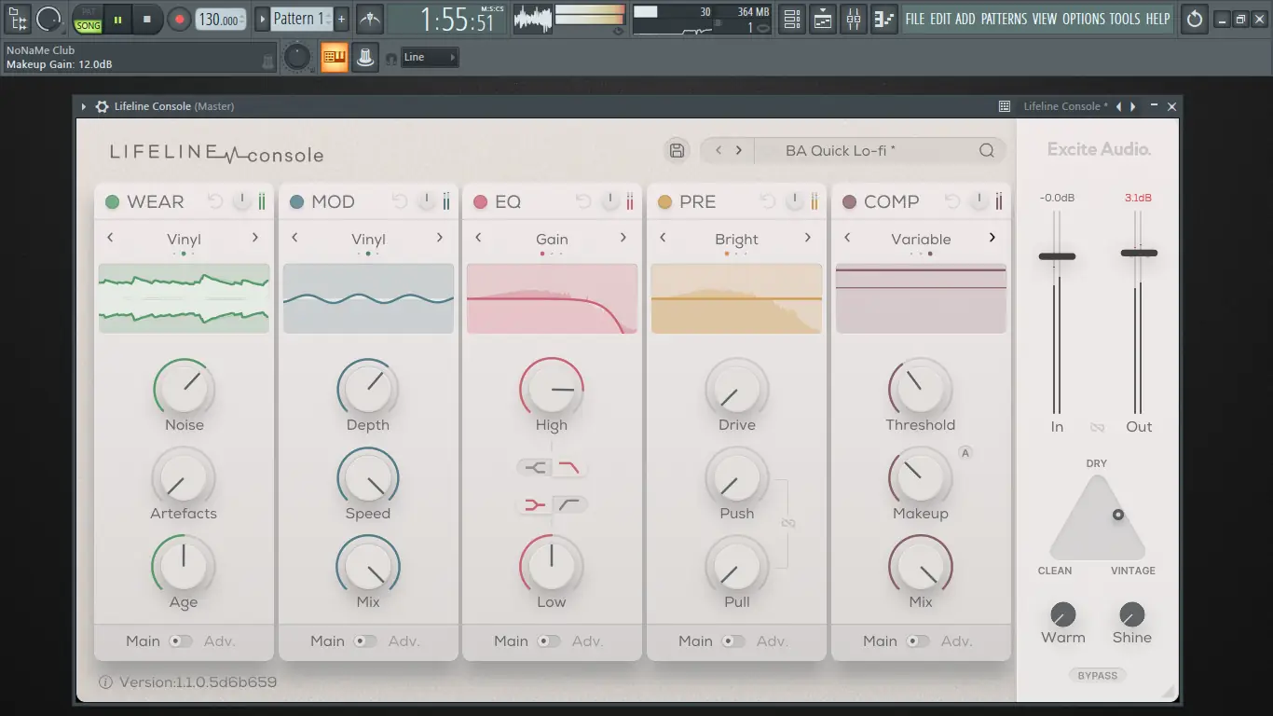Flip the MOD Main/Adv switch

[365, 641]
